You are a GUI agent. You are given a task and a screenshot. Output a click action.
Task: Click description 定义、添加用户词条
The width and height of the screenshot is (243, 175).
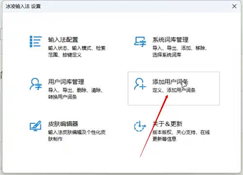click(174, 90)
